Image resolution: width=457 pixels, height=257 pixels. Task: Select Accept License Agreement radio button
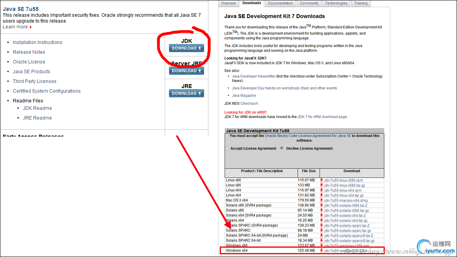pos(227,148)
